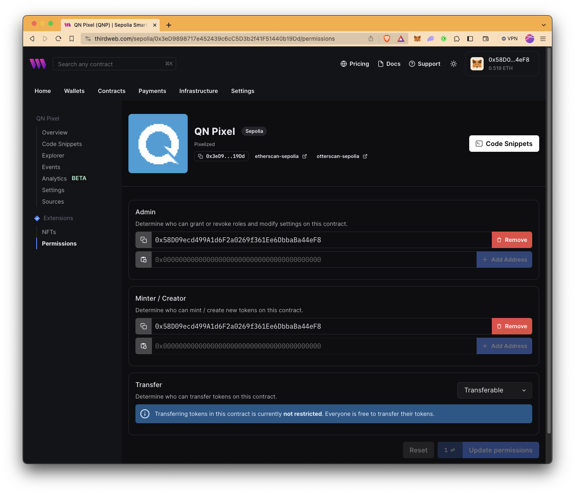The width and height of the screenshot is (575, 494).
Task: Click Add Address in the Minter / Creator section
Action: point(504,346)
